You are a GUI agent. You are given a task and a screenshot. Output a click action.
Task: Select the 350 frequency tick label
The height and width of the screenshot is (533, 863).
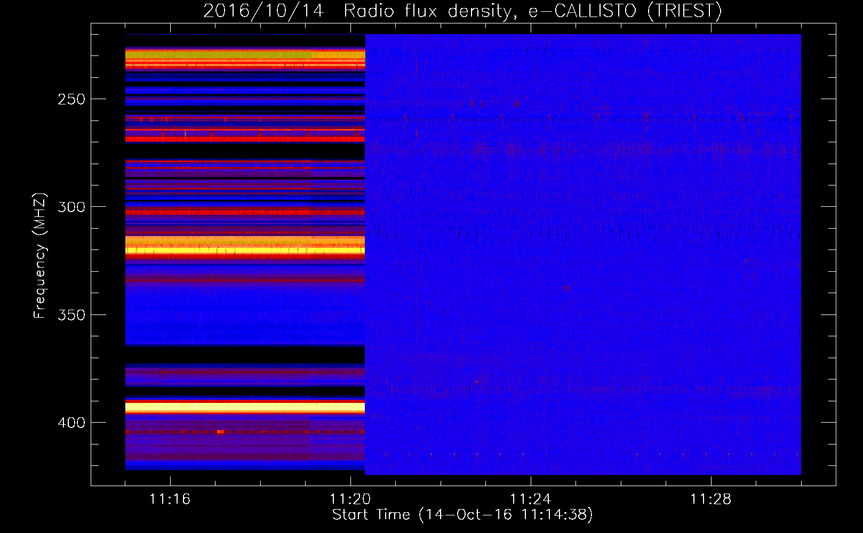click(71, 315)
